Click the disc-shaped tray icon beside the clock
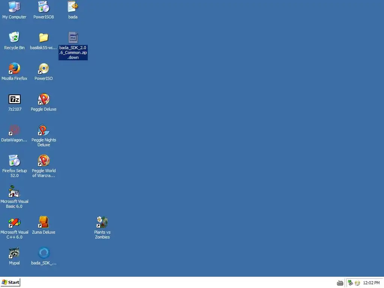The image size is (384, 288). point(357,283)
